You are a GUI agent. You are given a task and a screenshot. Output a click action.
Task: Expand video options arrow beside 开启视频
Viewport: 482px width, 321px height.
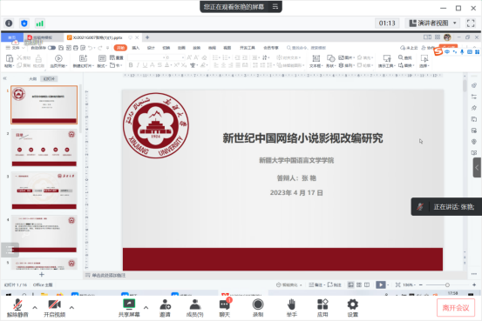(x=71, y=307)
